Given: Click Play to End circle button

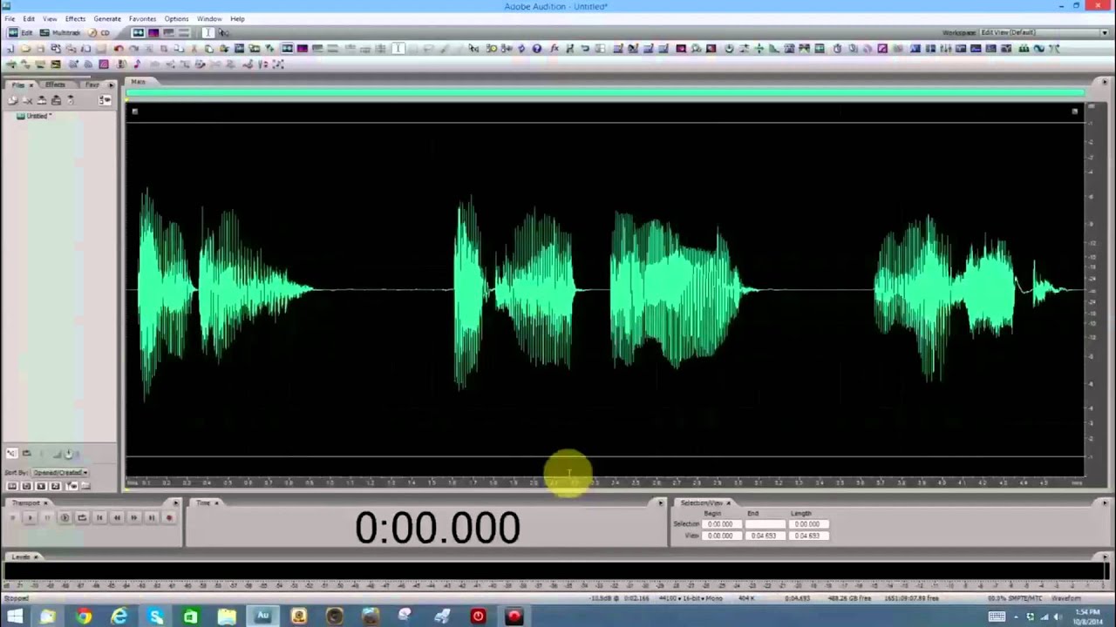Looking at the screenshot, I should [x=65, y=517].
